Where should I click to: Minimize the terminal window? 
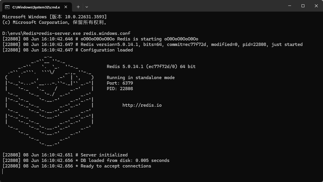click(x=289, y=6)
